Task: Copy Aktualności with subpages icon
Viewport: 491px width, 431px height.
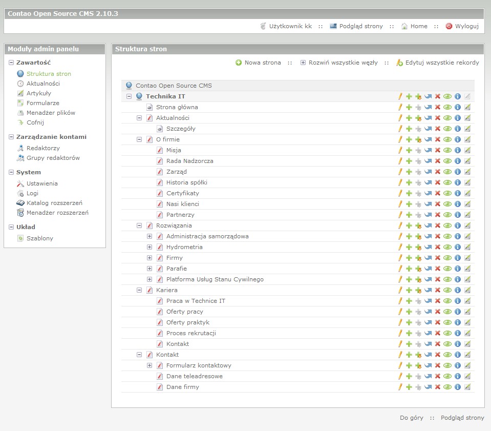Action: click(418, 118)
